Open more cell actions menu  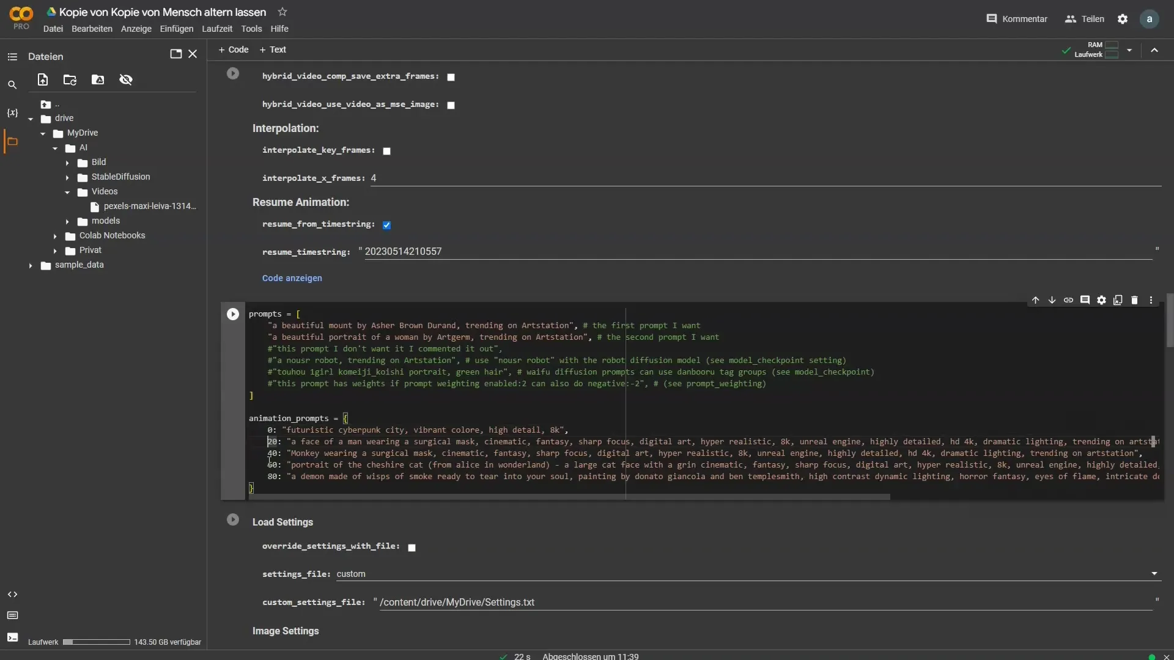(x=1151, y=300)
